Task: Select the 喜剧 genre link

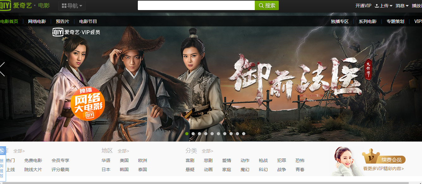Action: 190,160
